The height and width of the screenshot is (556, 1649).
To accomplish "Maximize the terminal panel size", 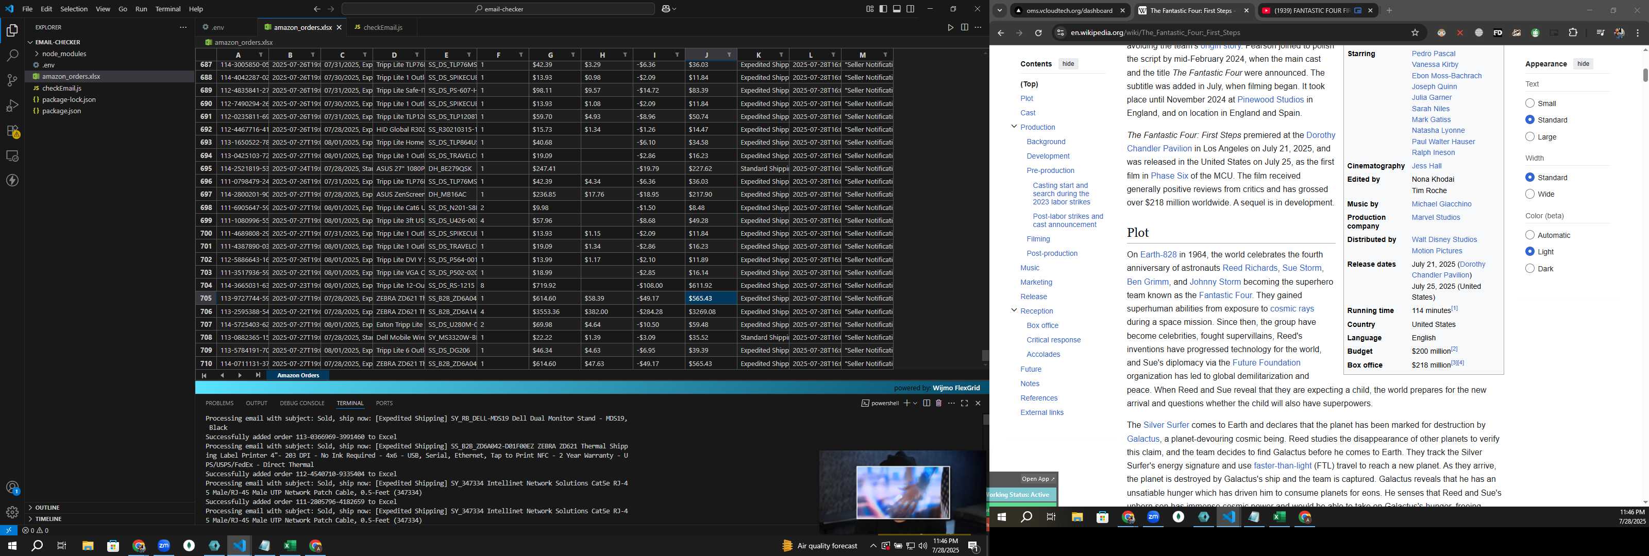I will tap(964, 403).
